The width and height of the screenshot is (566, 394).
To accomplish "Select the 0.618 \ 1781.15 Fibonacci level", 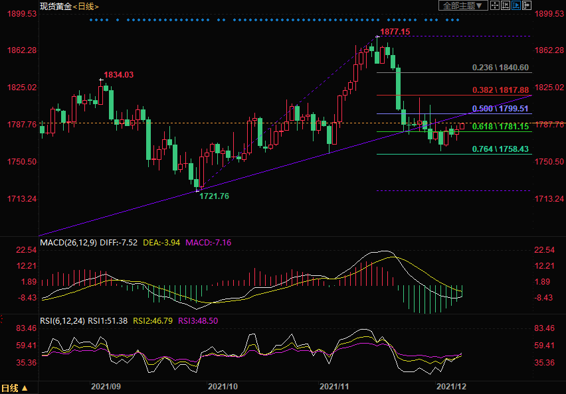I will 500,126.
